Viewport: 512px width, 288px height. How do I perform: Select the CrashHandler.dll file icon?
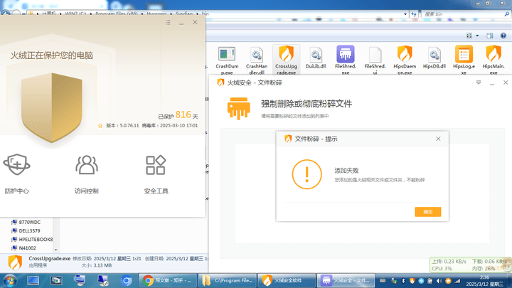pos(257,54)
